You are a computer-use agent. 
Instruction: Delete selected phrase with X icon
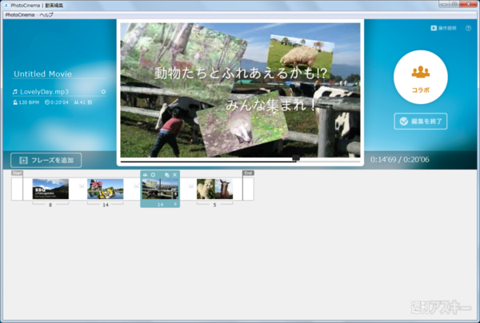click(x=174, y=174)
